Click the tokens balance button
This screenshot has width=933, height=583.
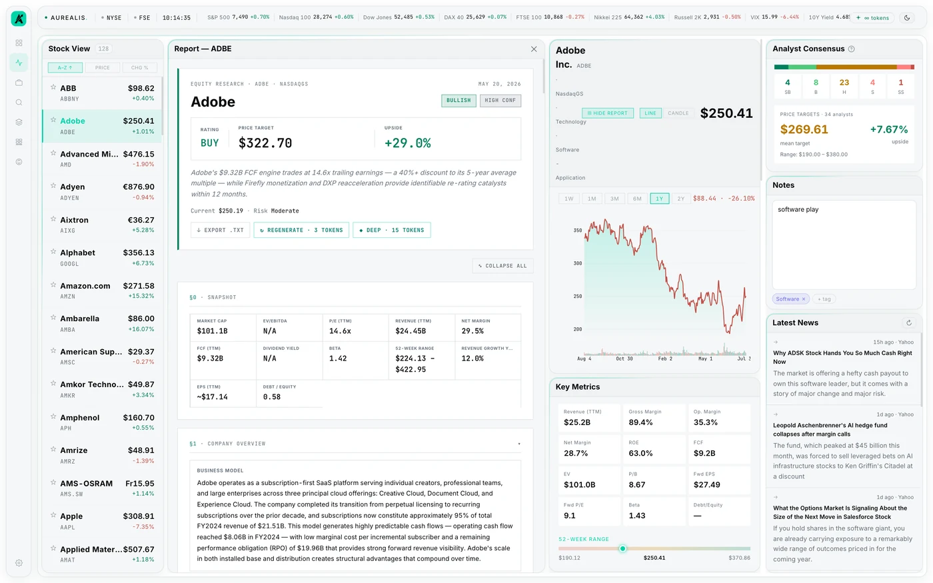(874, 18)
